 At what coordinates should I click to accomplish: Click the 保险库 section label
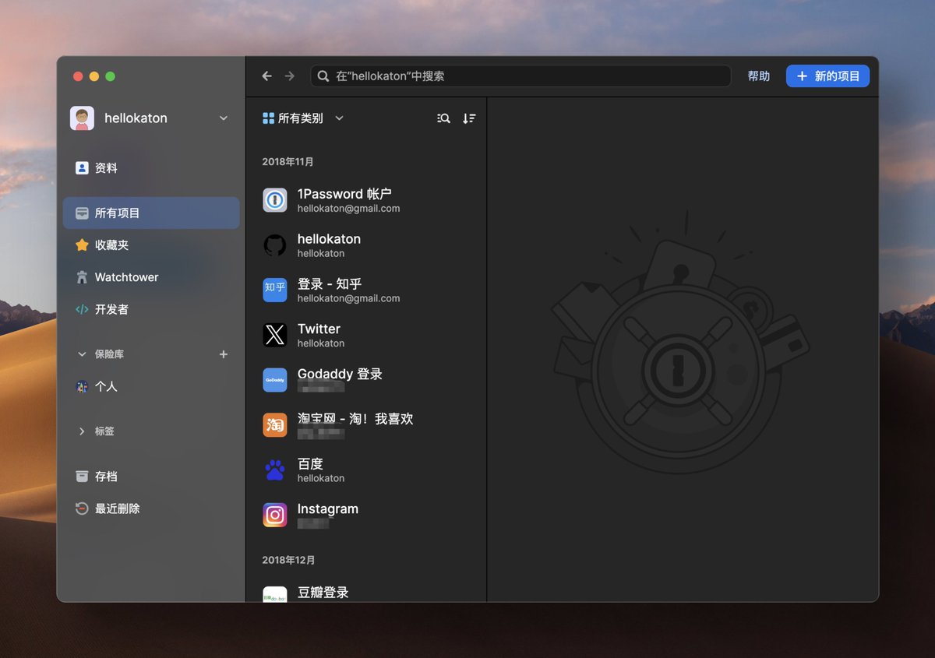(x=109, y=354)
